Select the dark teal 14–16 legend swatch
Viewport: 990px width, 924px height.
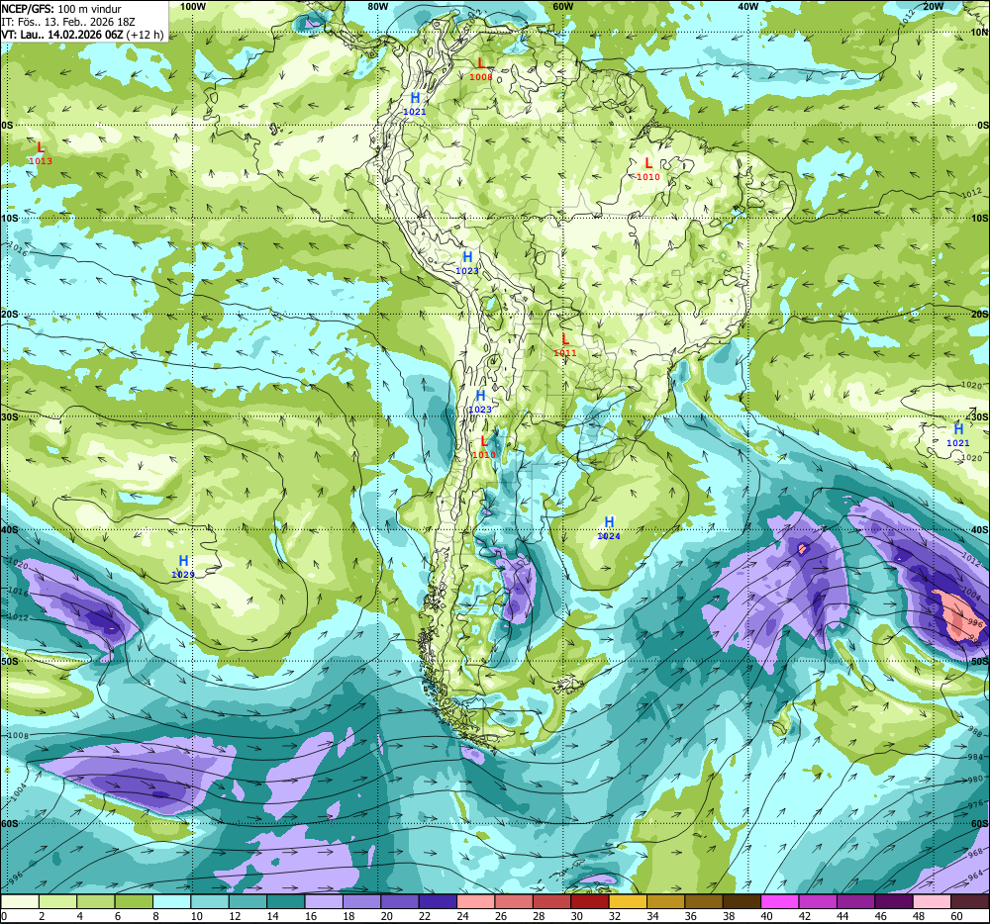click(x=286, y=901)
